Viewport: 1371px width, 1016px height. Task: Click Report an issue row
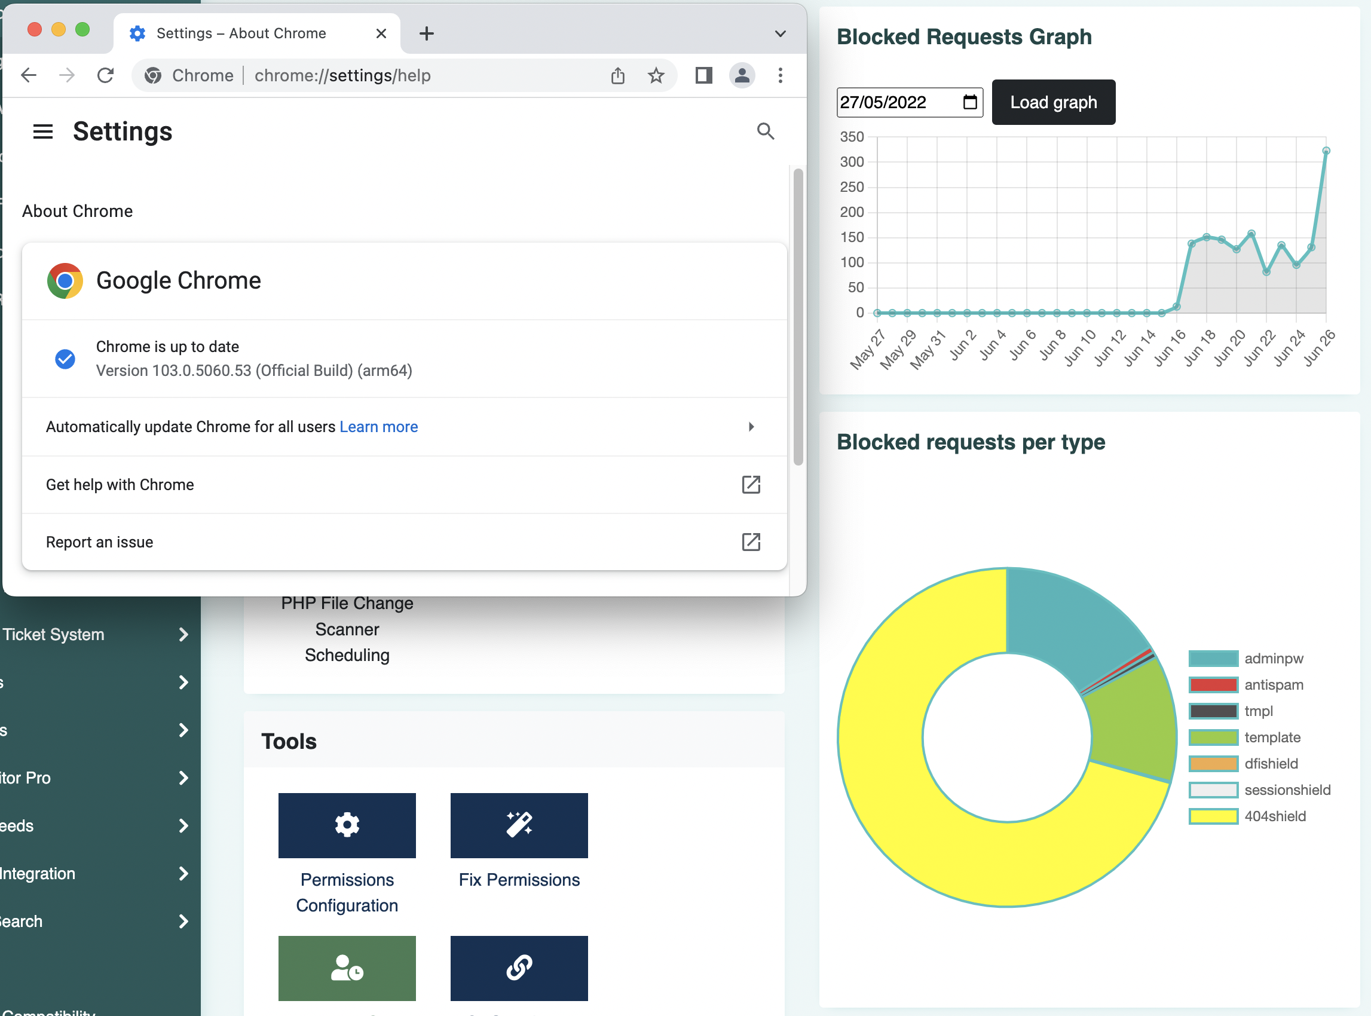[404, 541]
